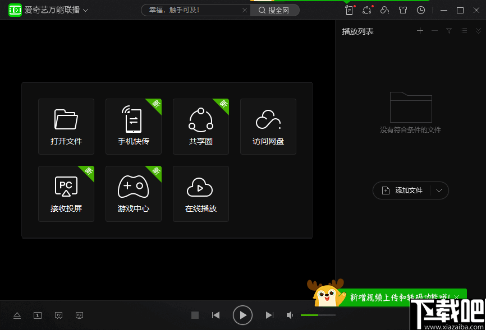Open 访问网盘 cloud drive tile
The height and width of the screenshot is (330, 486).
(x=268, y=127)
